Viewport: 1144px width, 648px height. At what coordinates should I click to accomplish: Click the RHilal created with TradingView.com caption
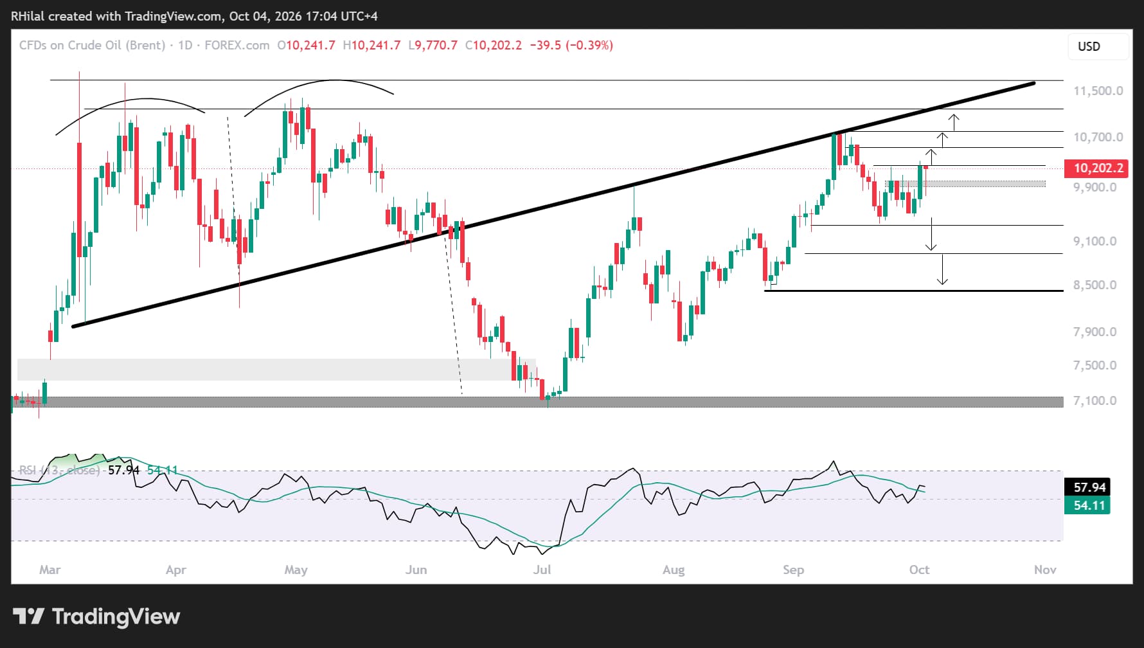194,16
